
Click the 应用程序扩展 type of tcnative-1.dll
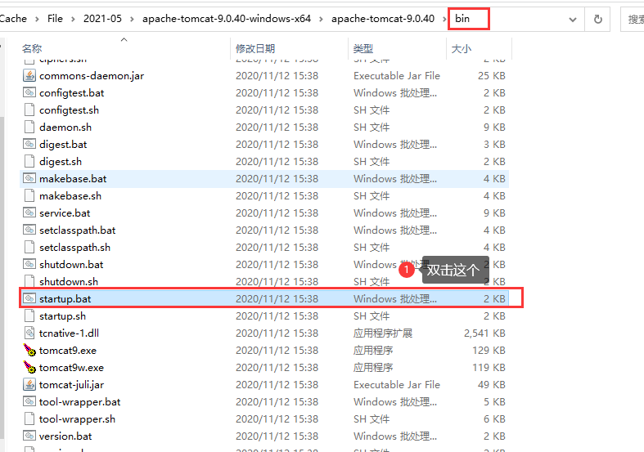[383, 333]
